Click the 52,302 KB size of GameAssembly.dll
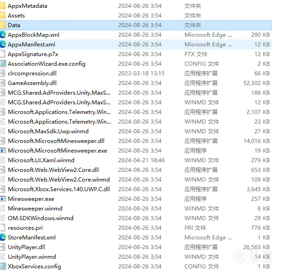This screenshot has height=273, width=281. click(x=257, y=83)
